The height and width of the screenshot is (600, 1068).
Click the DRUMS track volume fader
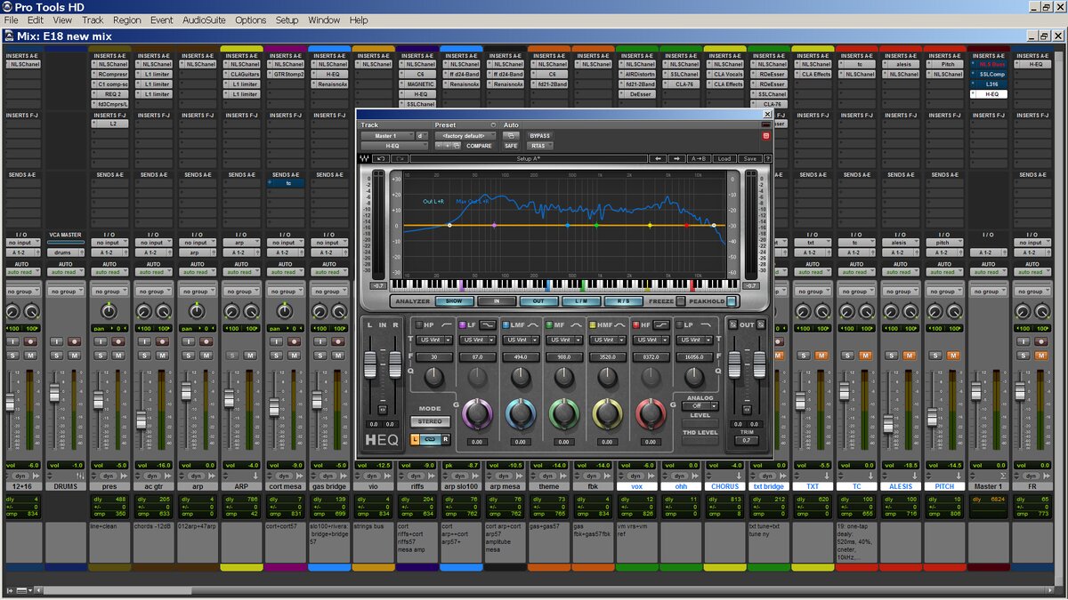click(54, 392)
